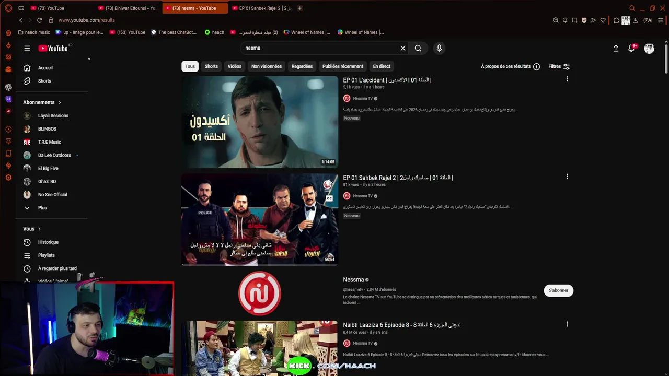Filter by En direct chip
This screenshot has height=376, width=669.
click(382, 66)
